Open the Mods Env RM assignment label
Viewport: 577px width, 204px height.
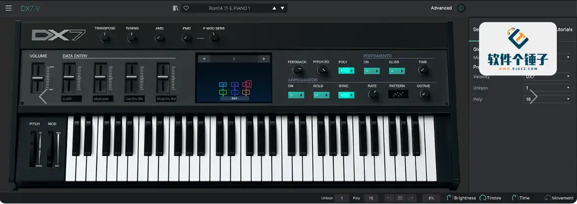(x=166, y=99)
